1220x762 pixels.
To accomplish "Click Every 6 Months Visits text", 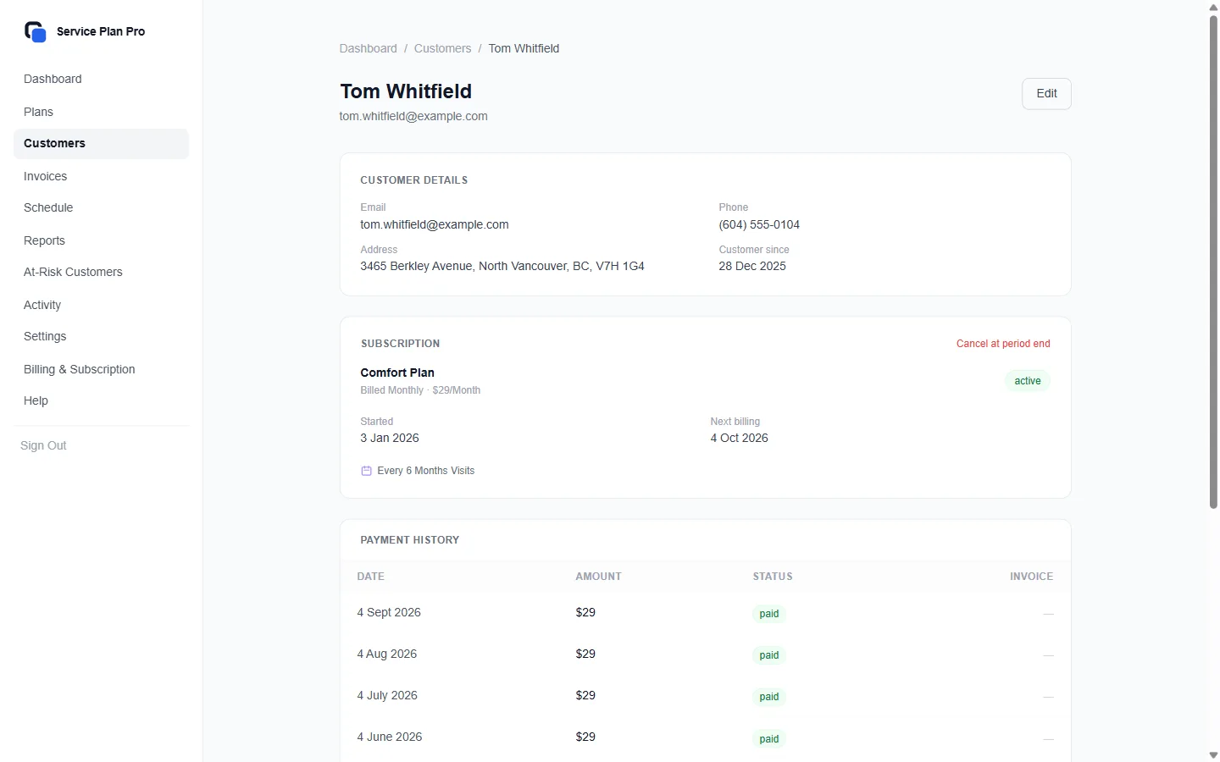I will point(426,471).
